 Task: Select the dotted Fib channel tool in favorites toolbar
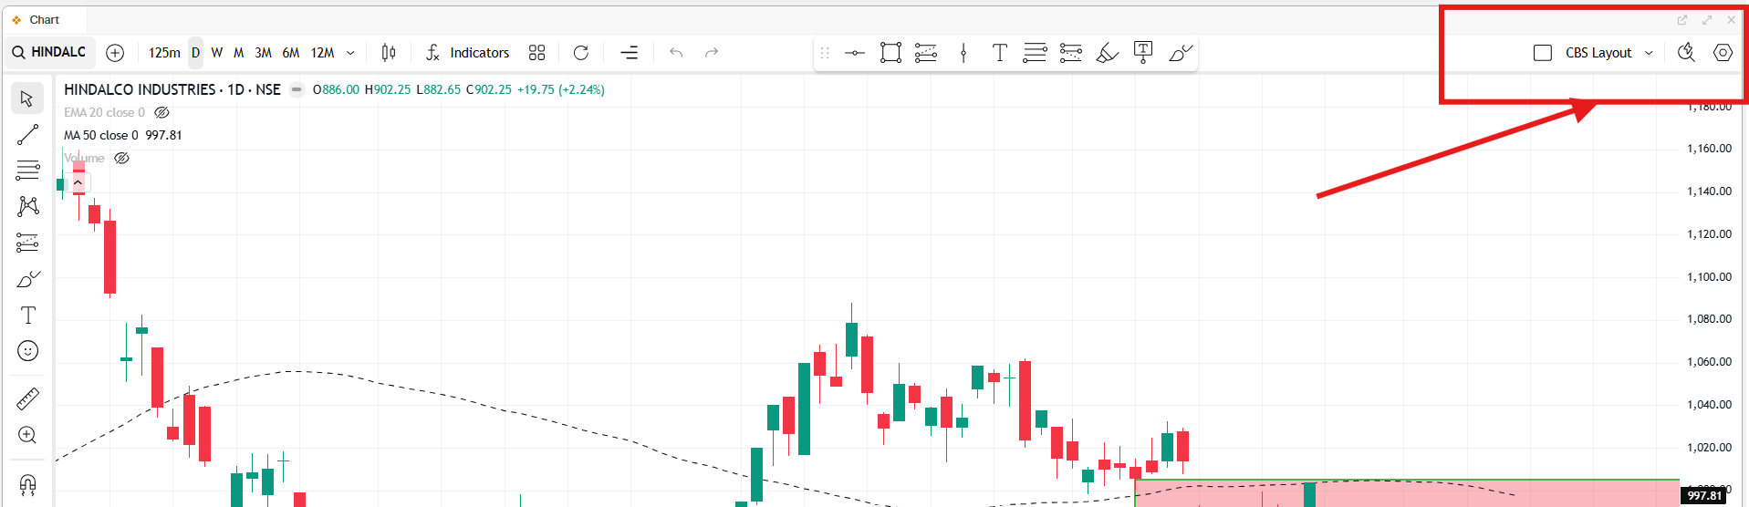point(1071,53)
